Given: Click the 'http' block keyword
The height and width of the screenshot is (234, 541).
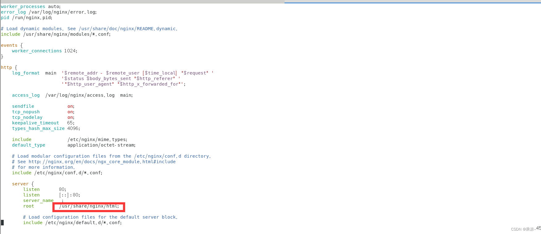Looking at the screenshot, I should (x=6, y=67).
